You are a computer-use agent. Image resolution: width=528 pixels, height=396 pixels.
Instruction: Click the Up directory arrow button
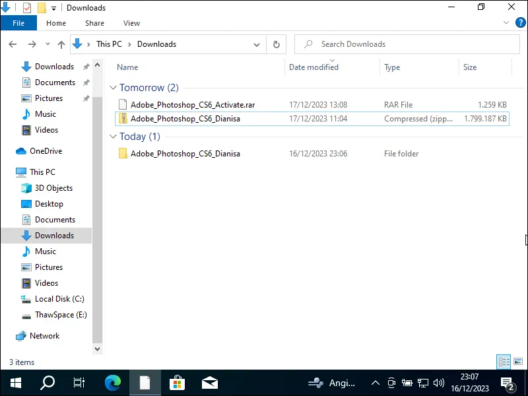click(61, 44)
